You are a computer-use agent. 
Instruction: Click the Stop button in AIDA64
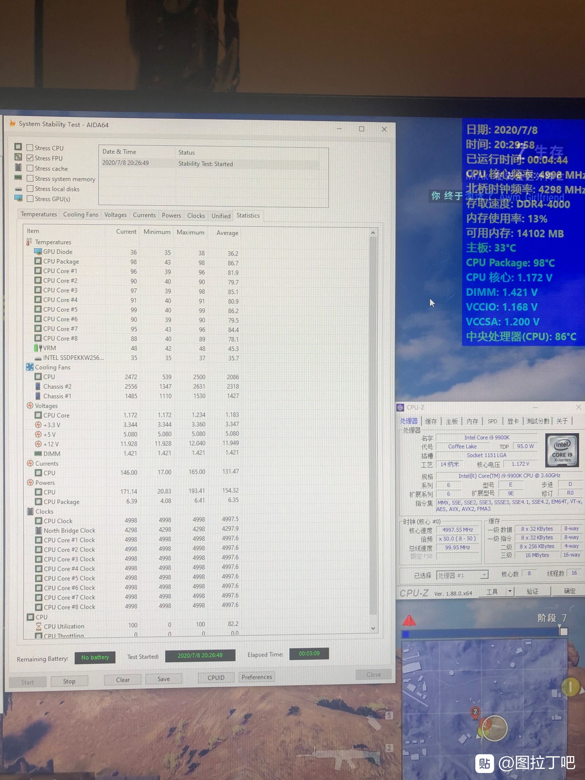[69, 681]
